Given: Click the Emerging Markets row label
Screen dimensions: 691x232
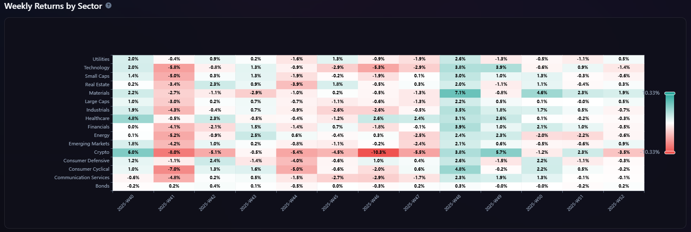Looking at the screenshot, I should (x=89, y=144).
